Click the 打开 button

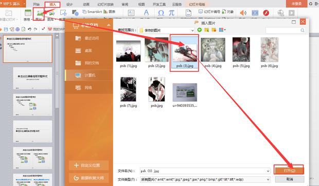point(289,171)
